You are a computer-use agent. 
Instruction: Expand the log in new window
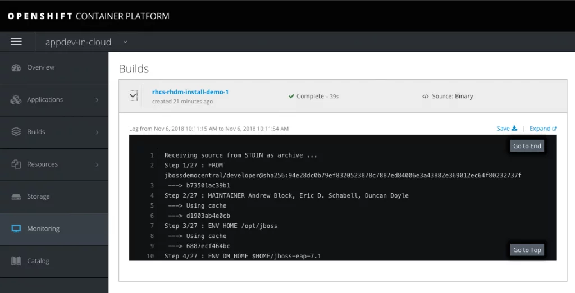[x=543, y=129]
